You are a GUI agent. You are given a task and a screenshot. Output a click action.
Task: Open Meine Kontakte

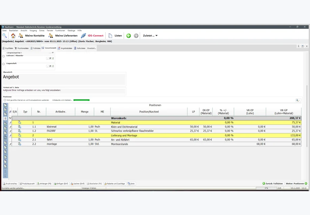(31, 36)
